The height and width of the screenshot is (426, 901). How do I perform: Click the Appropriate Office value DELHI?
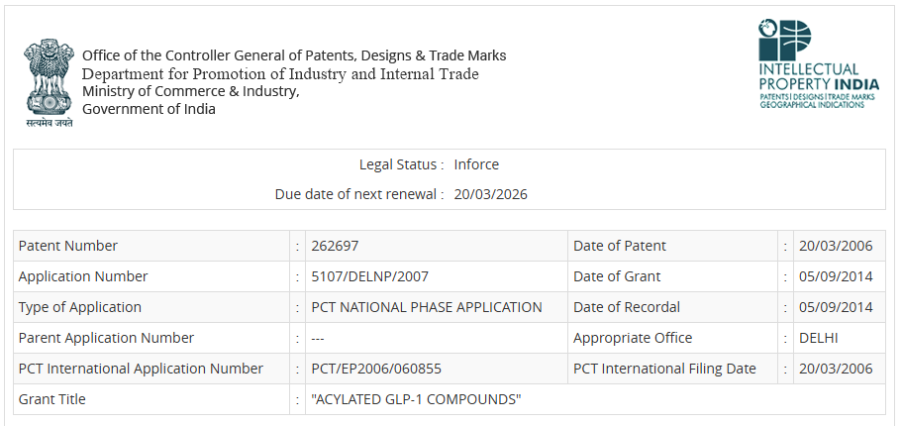coord(818,338)
